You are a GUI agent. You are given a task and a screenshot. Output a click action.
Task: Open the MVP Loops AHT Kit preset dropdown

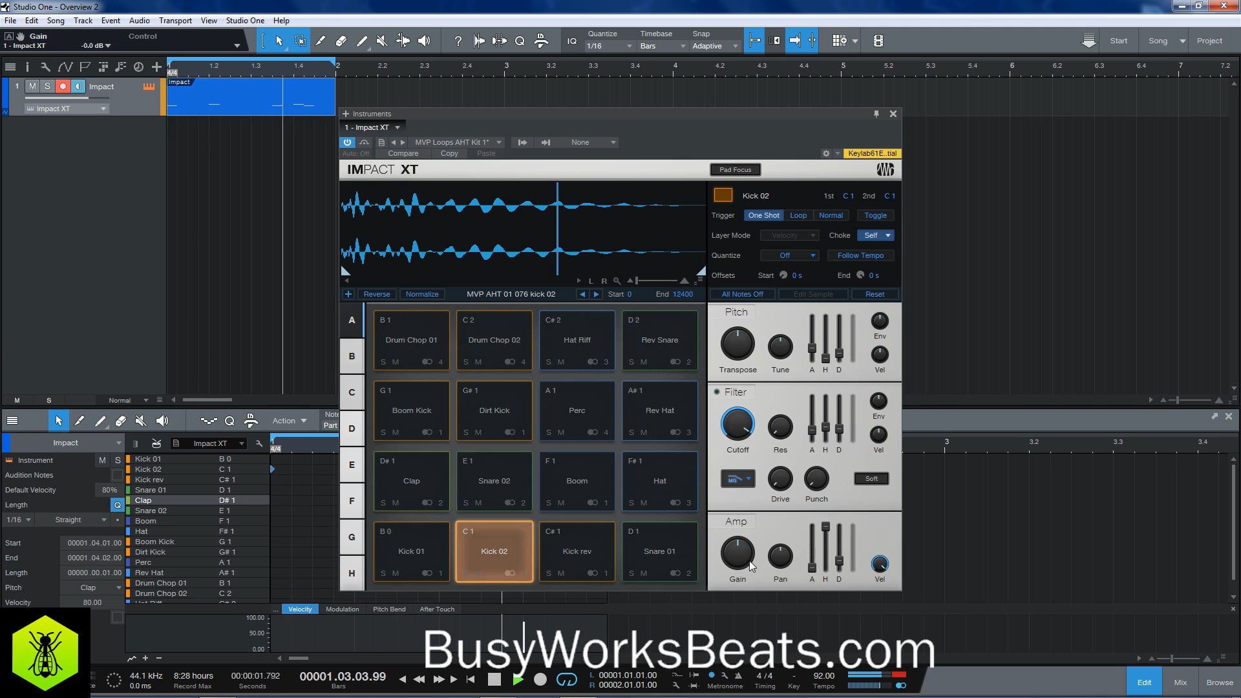pyautogui.click(x=458, y=142)
